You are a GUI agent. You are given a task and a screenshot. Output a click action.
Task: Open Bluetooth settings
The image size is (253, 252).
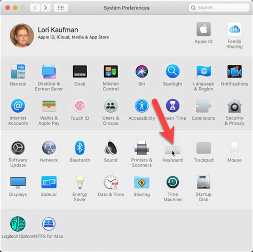click(80, 148)
